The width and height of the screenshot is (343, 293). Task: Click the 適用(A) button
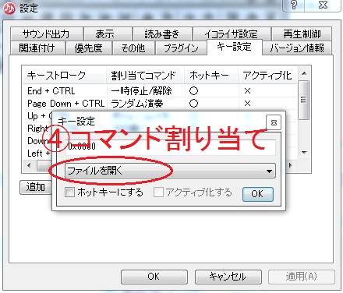(302, 277)
